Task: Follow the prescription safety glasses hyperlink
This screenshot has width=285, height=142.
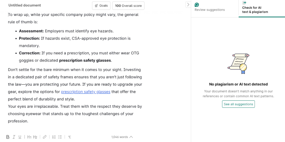Action: [x=85, y=92]
